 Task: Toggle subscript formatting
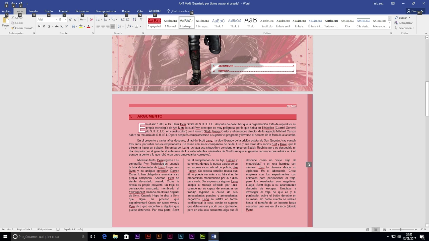coord(62,26)
